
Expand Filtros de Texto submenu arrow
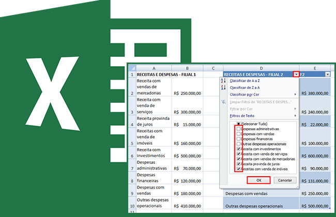pos(295,116)
